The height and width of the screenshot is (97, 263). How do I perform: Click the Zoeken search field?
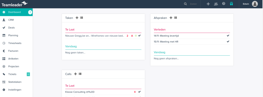[193, 4]
